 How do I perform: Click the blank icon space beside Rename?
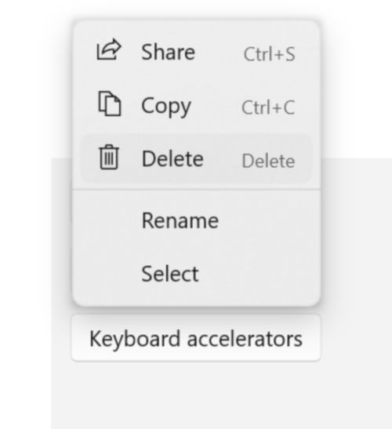(109, 220)
